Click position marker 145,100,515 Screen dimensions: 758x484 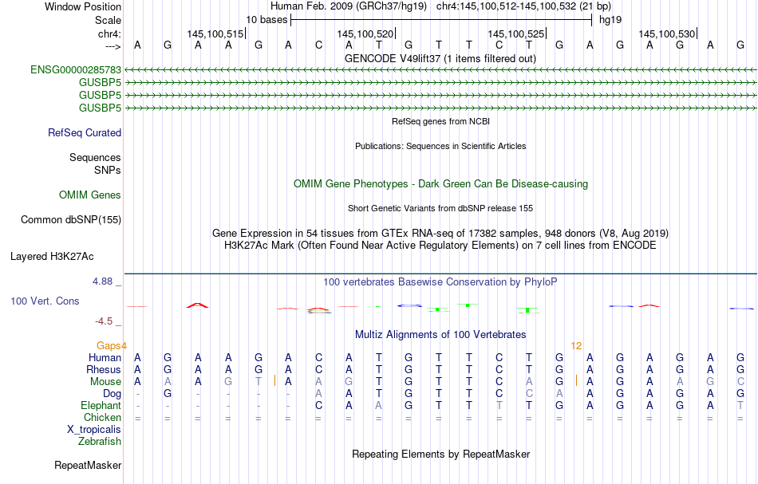click(x=215, y=33)
